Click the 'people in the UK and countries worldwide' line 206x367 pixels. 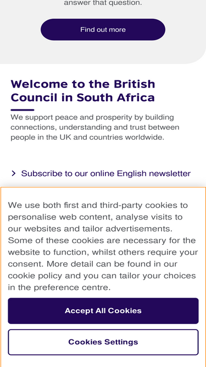(x=87, y=137)
